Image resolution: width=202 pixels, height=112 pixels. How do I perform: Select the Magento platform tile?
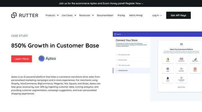(195, 69)
